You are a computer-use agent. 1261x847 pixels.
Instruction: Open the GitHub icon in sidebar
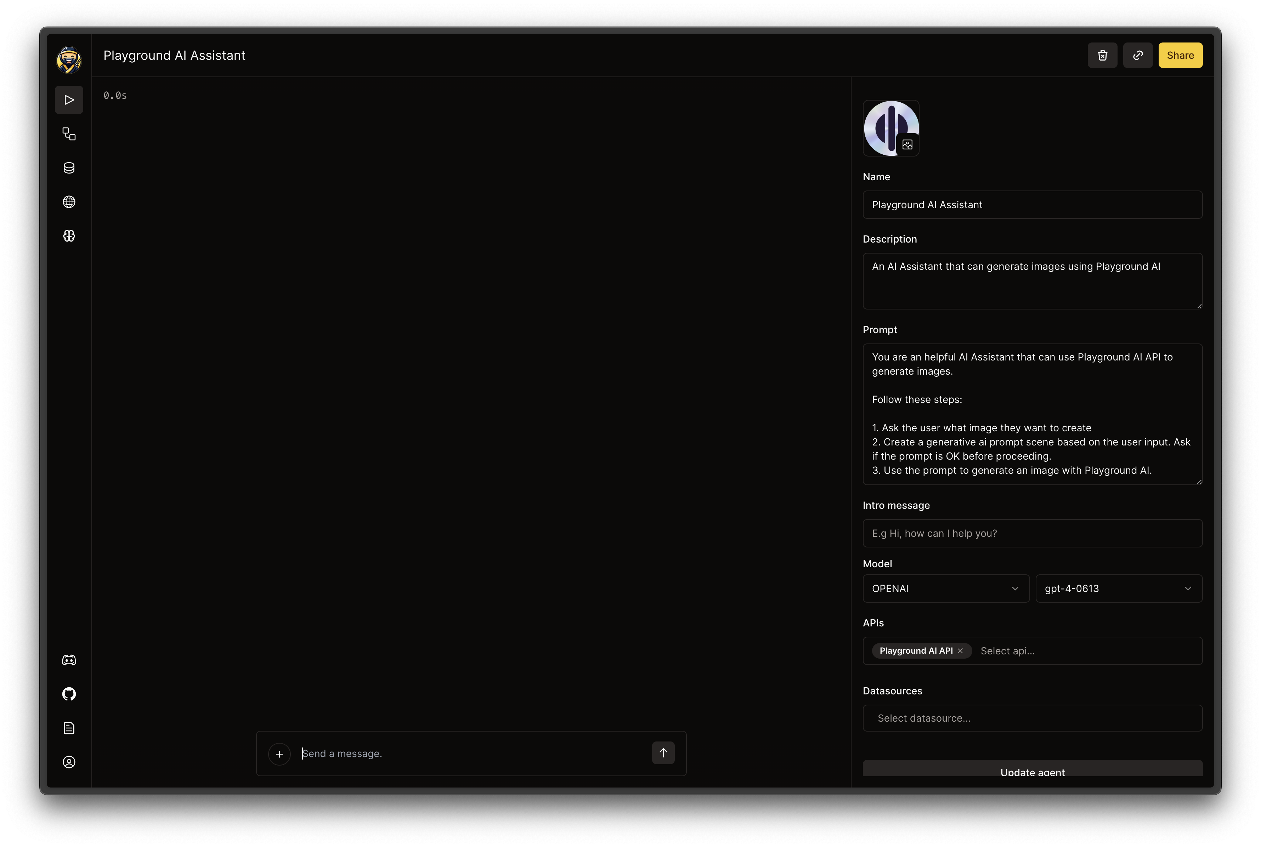click(69, 694)
